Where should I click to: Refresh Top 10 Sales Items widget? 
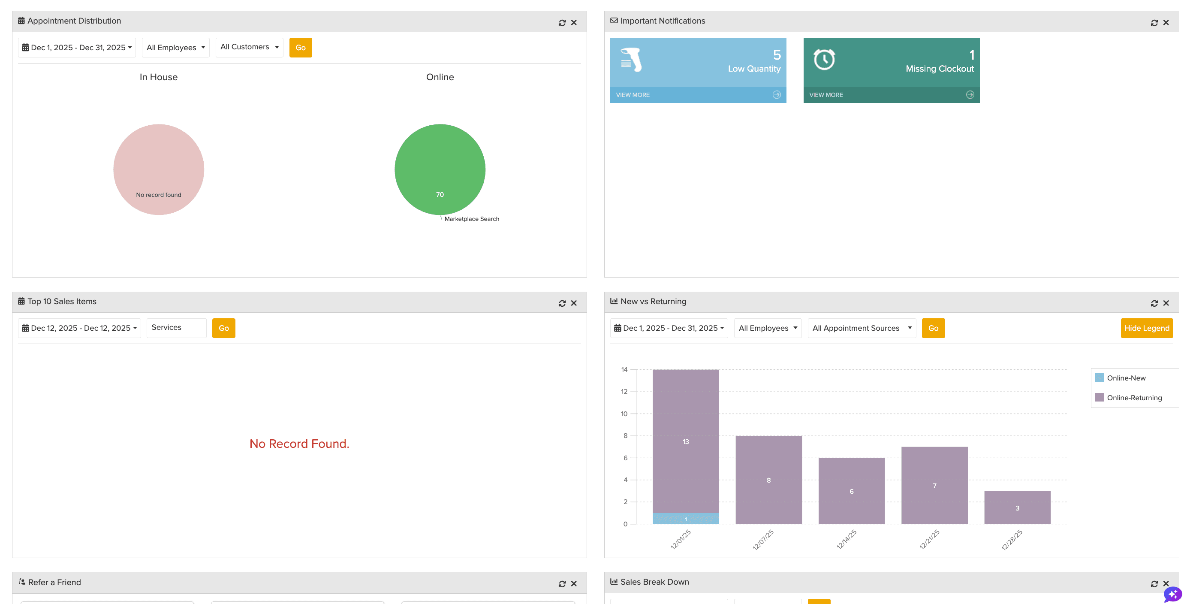[x=562, y=303]
